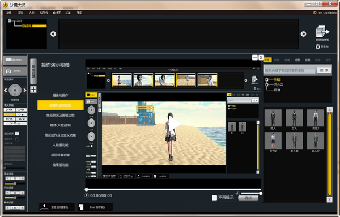The image size is (340, 217).
Task: Click the export storyboard icon at top right
Action: click(322, 31)
